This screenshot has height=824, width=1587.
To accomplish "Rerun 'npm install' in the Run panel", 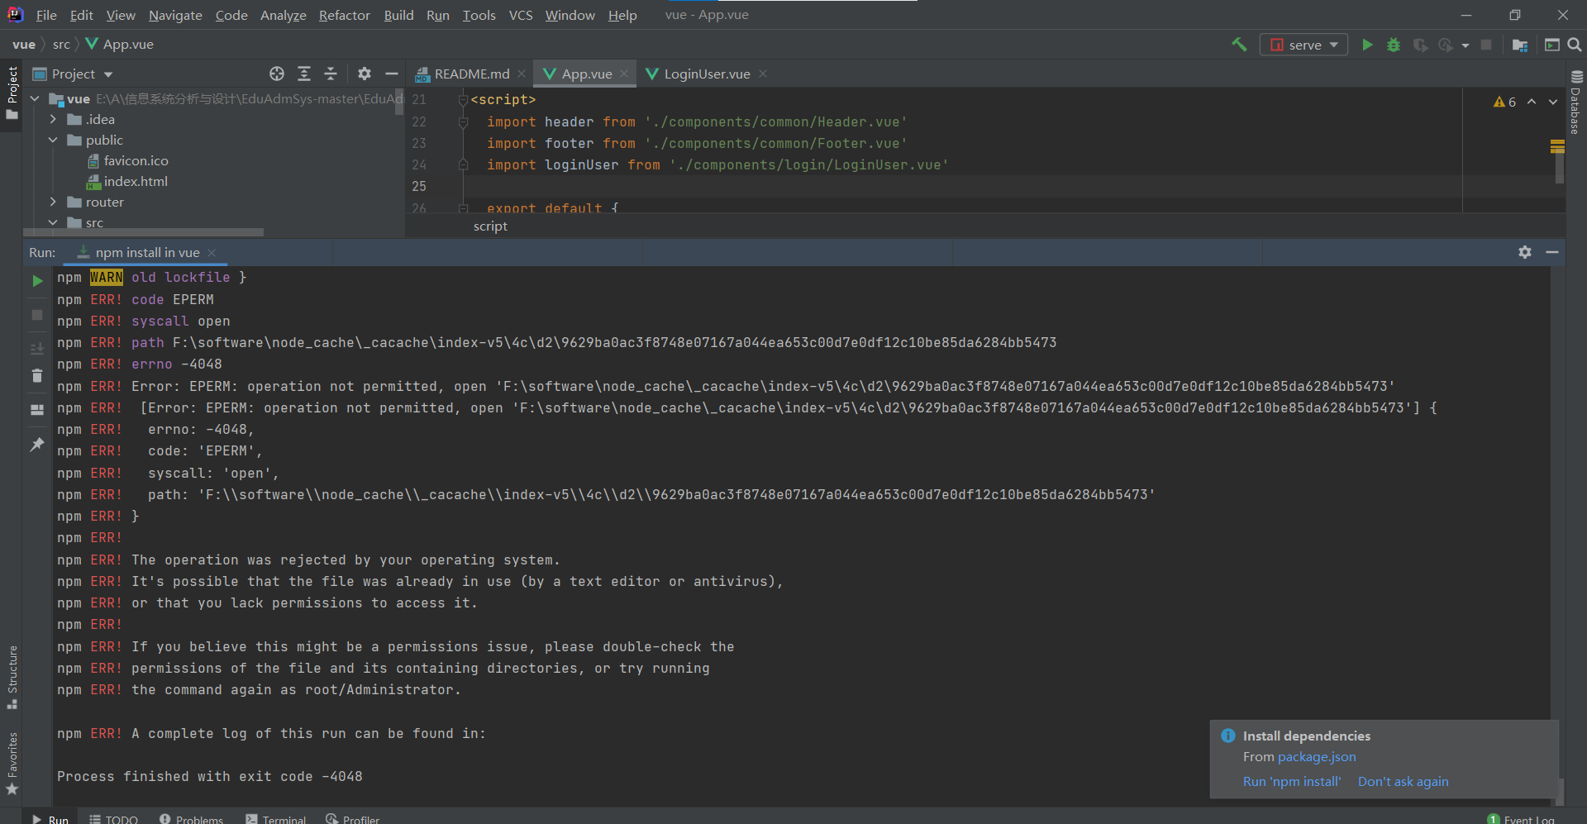I will pyautogui.click(x=36, y=280).
